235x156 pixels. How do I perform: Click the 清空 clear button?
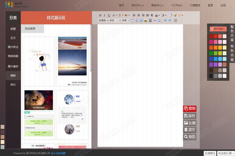[190, 130]
